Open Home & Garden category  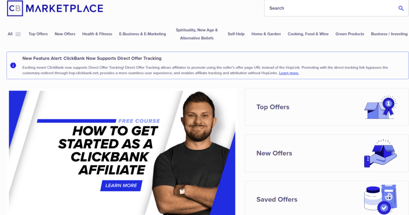tap(266, 34)
